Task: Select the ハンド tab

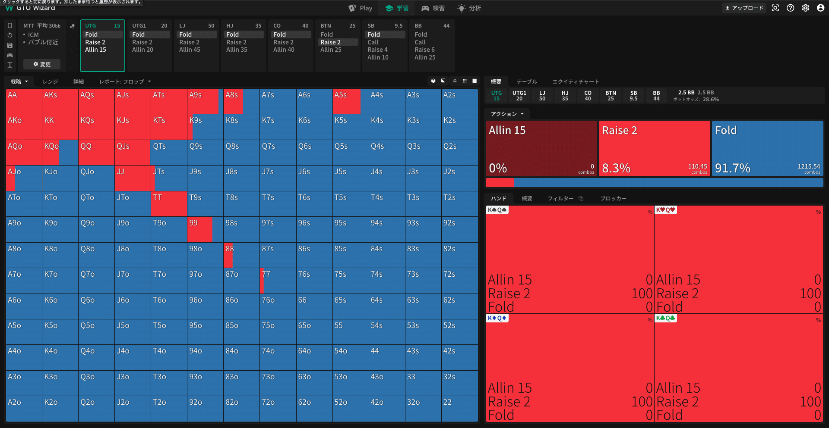Action: pyautogui.click(x=499, y=198)
